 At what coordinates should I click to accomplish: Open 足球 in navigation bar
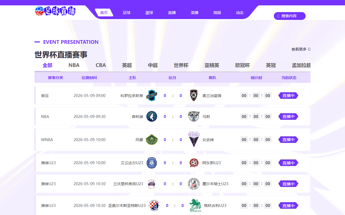[x=127, y=13]
